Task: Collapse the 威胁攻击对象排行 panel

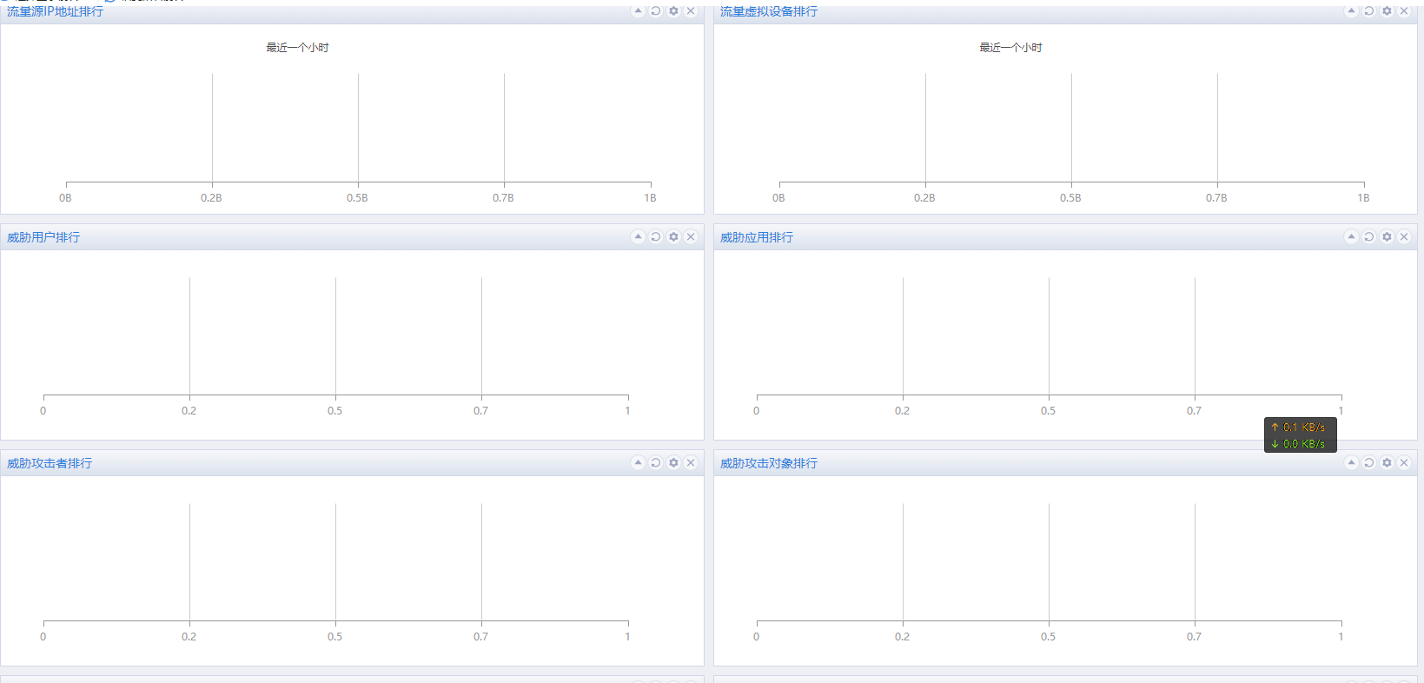Action: tap(1351, 462)
